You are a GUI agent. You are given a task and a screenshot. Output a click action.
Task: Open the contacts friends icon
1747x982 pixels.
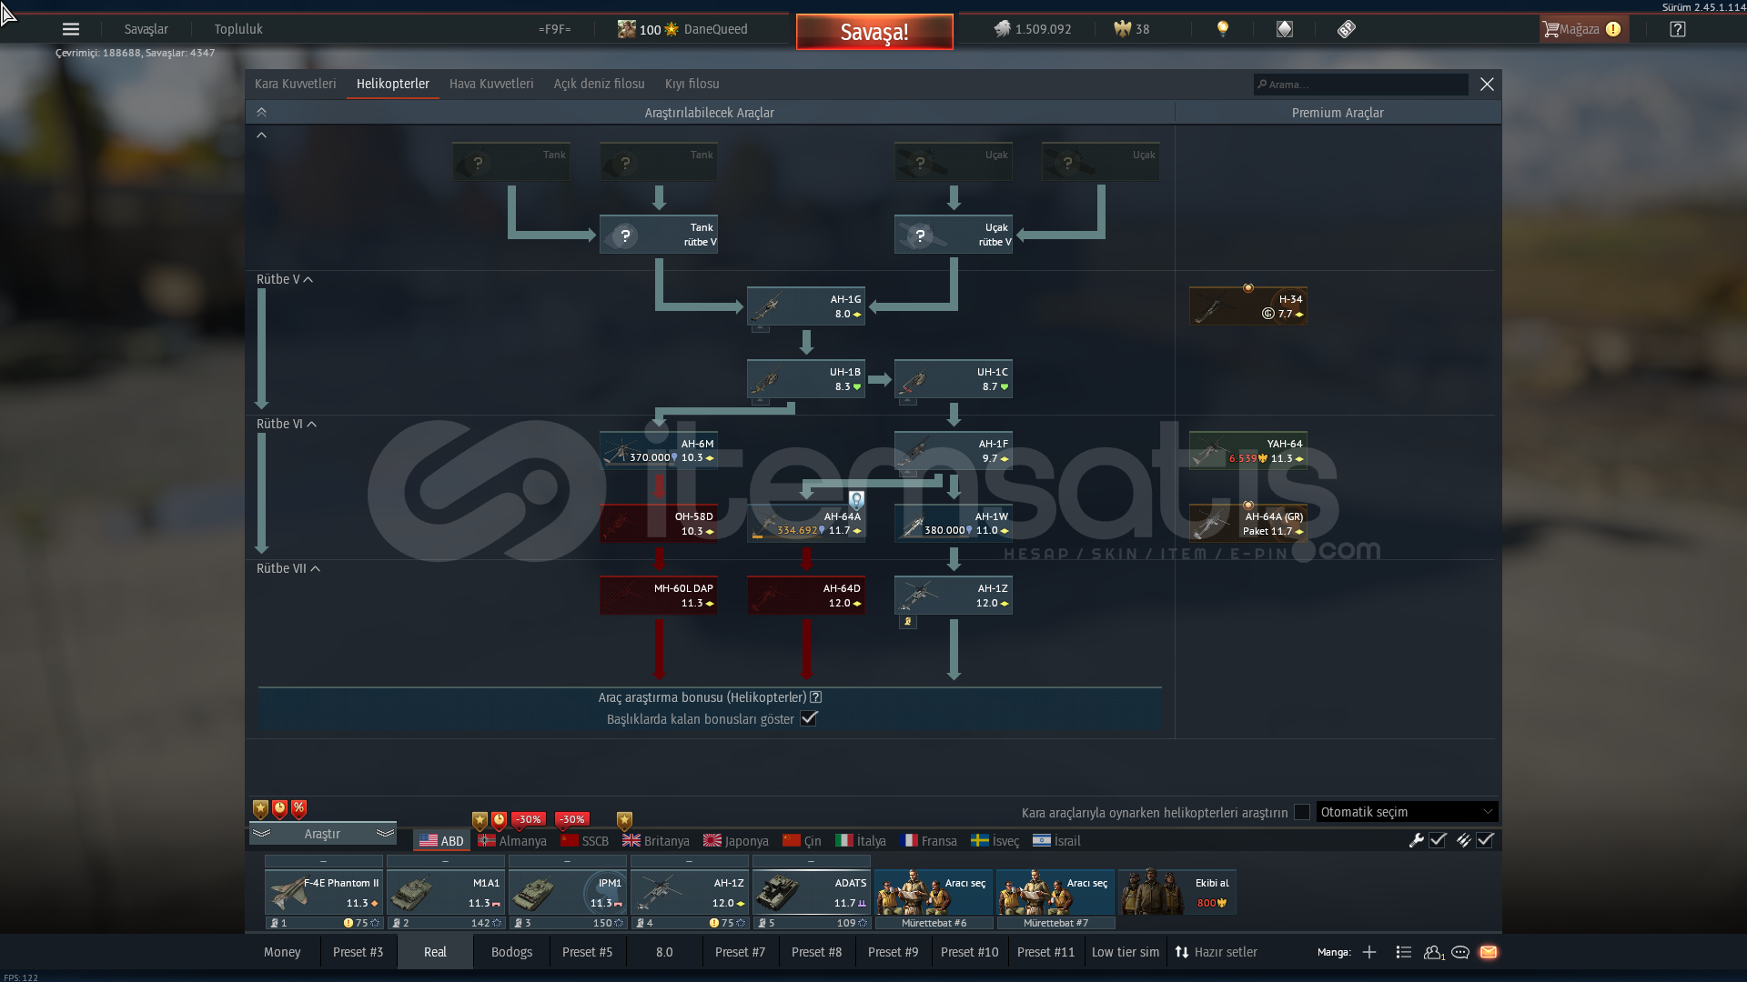coord(1433,952)
